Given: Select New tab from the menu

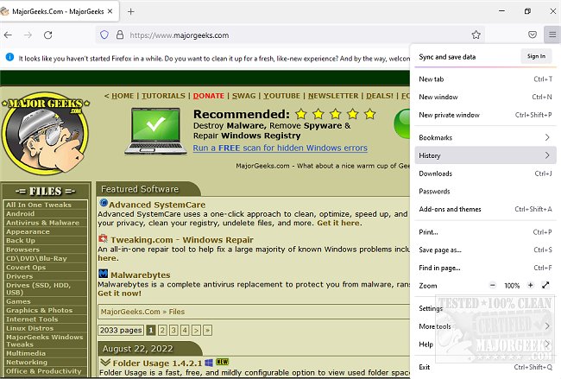Looking at the screenshot, I should click(485, 79).
